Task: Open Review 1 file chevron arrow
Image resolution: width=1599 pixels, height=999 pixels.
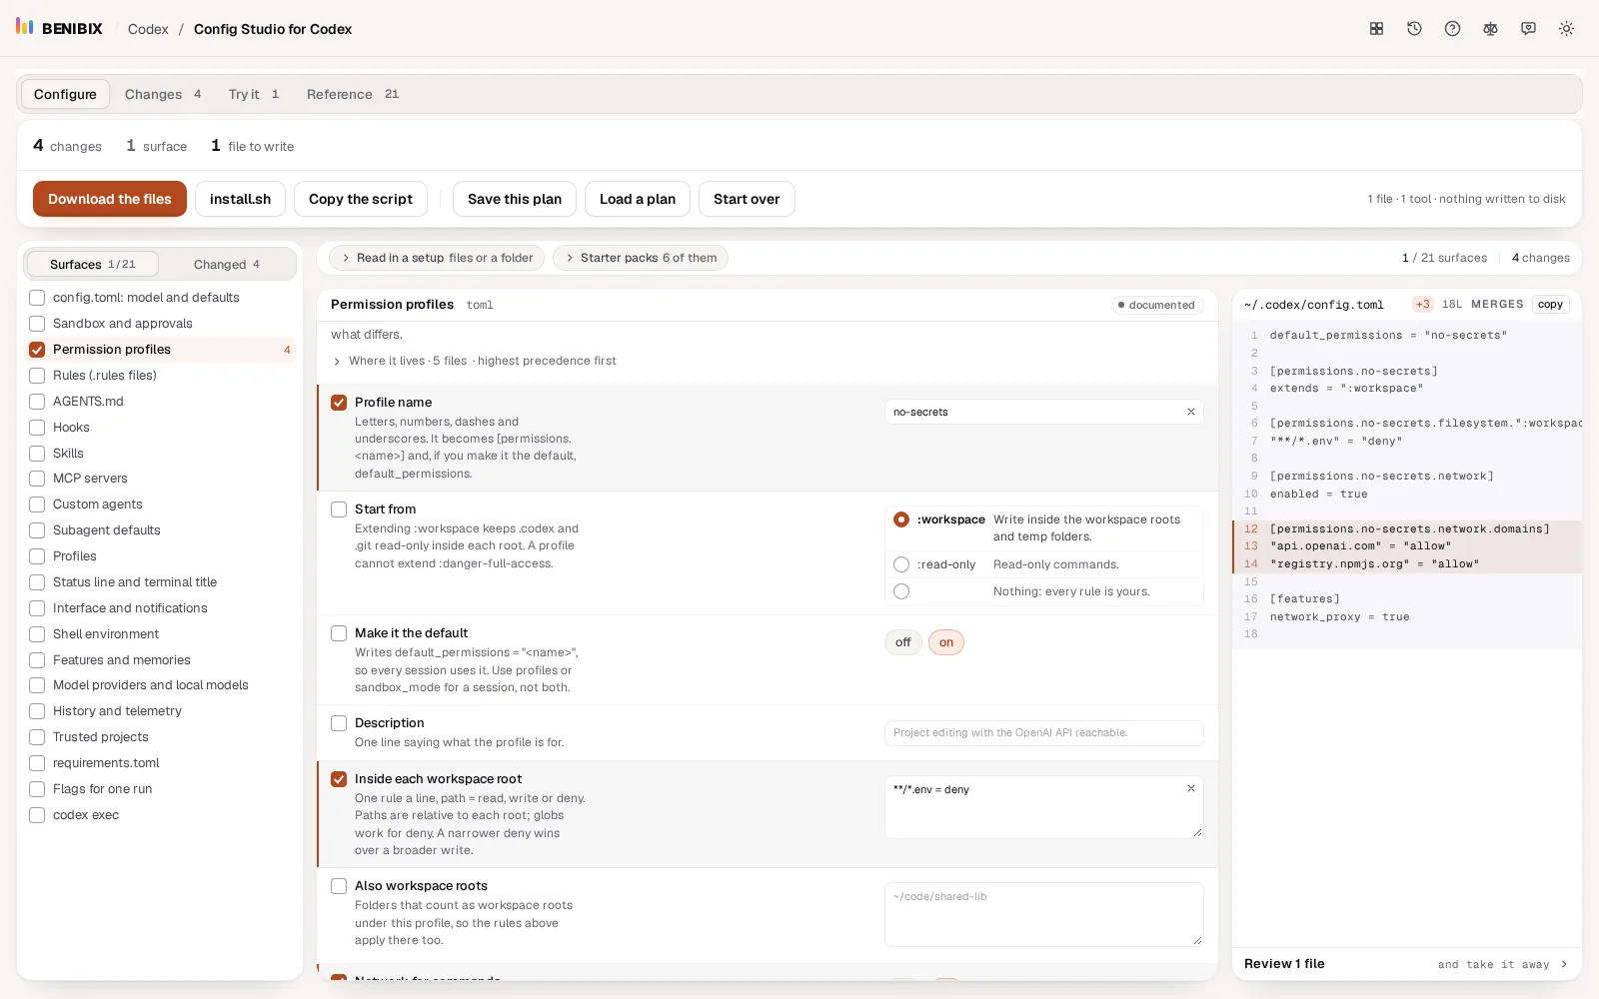Action: [x=1564, y=964]
